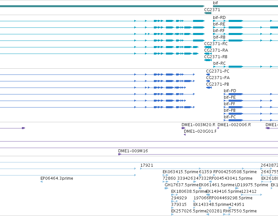Select the CG2371-PC protein label
The height and width of the screenshot is (216, 278).
218,71
